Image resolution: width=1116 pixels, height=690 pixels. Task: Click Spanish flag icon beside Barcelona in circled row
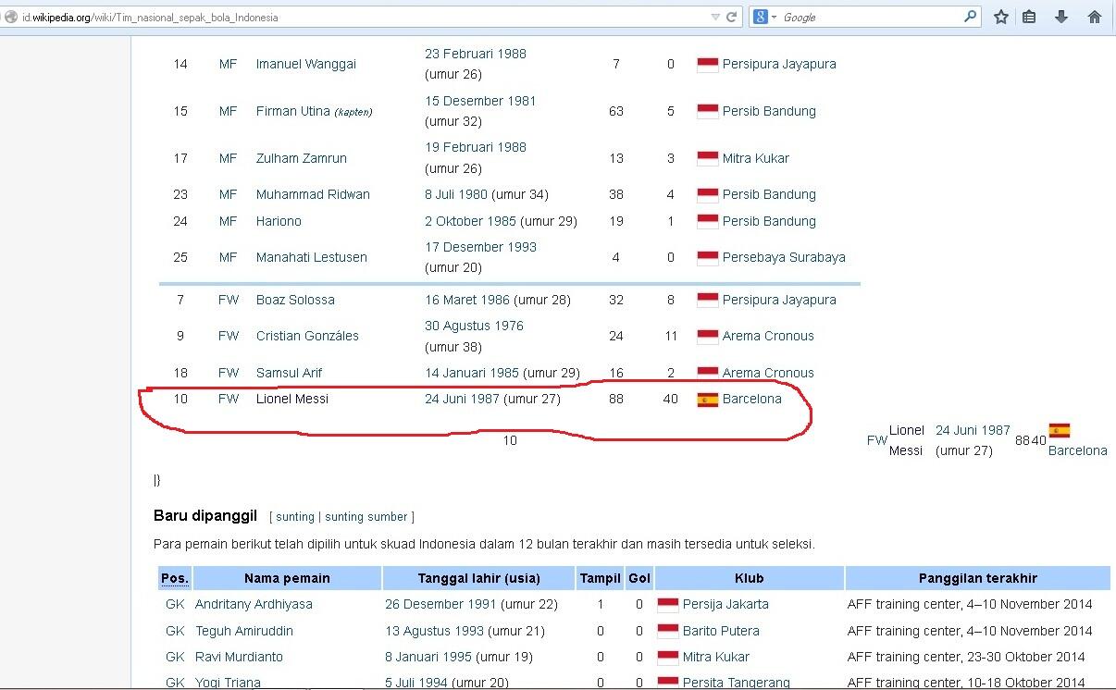pyautogui.click(x=708, y=400)
